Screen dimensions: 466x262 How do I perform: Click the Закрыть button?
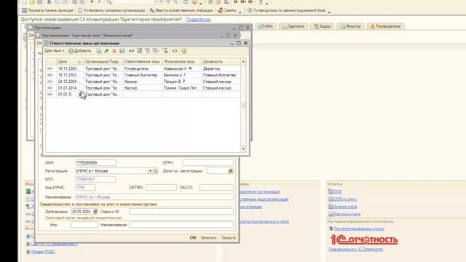(x=229, y=238)
